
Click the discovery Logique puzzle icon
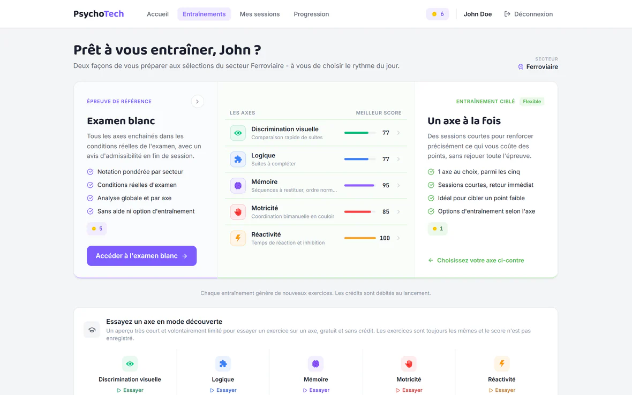click(x=223, y=363)
